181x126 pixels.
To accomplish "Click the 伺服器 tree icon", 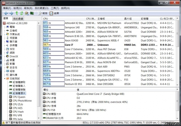I will pos(7,38).
